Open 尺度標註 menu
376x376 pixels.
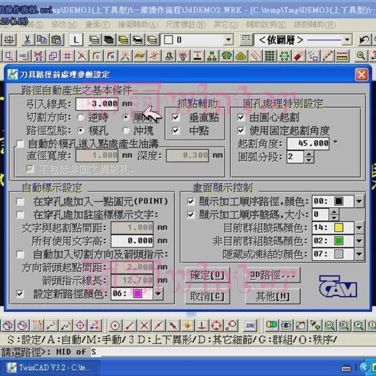pos(186,25)
